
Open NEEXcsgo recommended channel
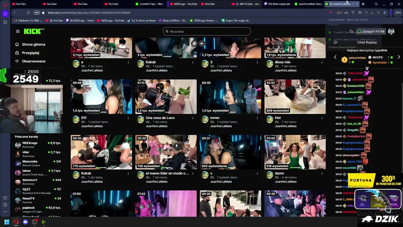(38, 145)
